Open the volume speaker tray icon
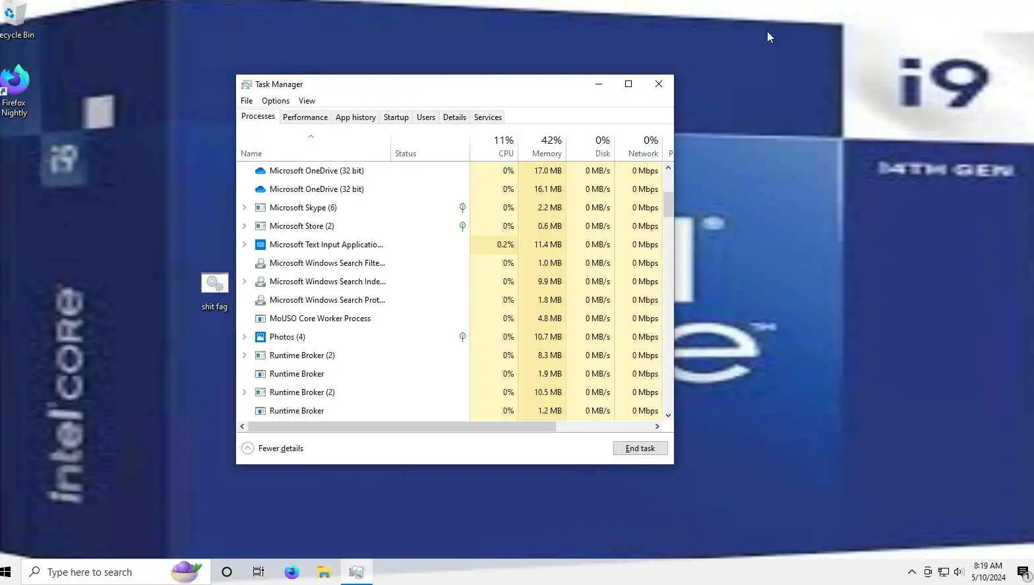Image resolution: width=1034 pixels, height=585 pixels. [959, 572]
